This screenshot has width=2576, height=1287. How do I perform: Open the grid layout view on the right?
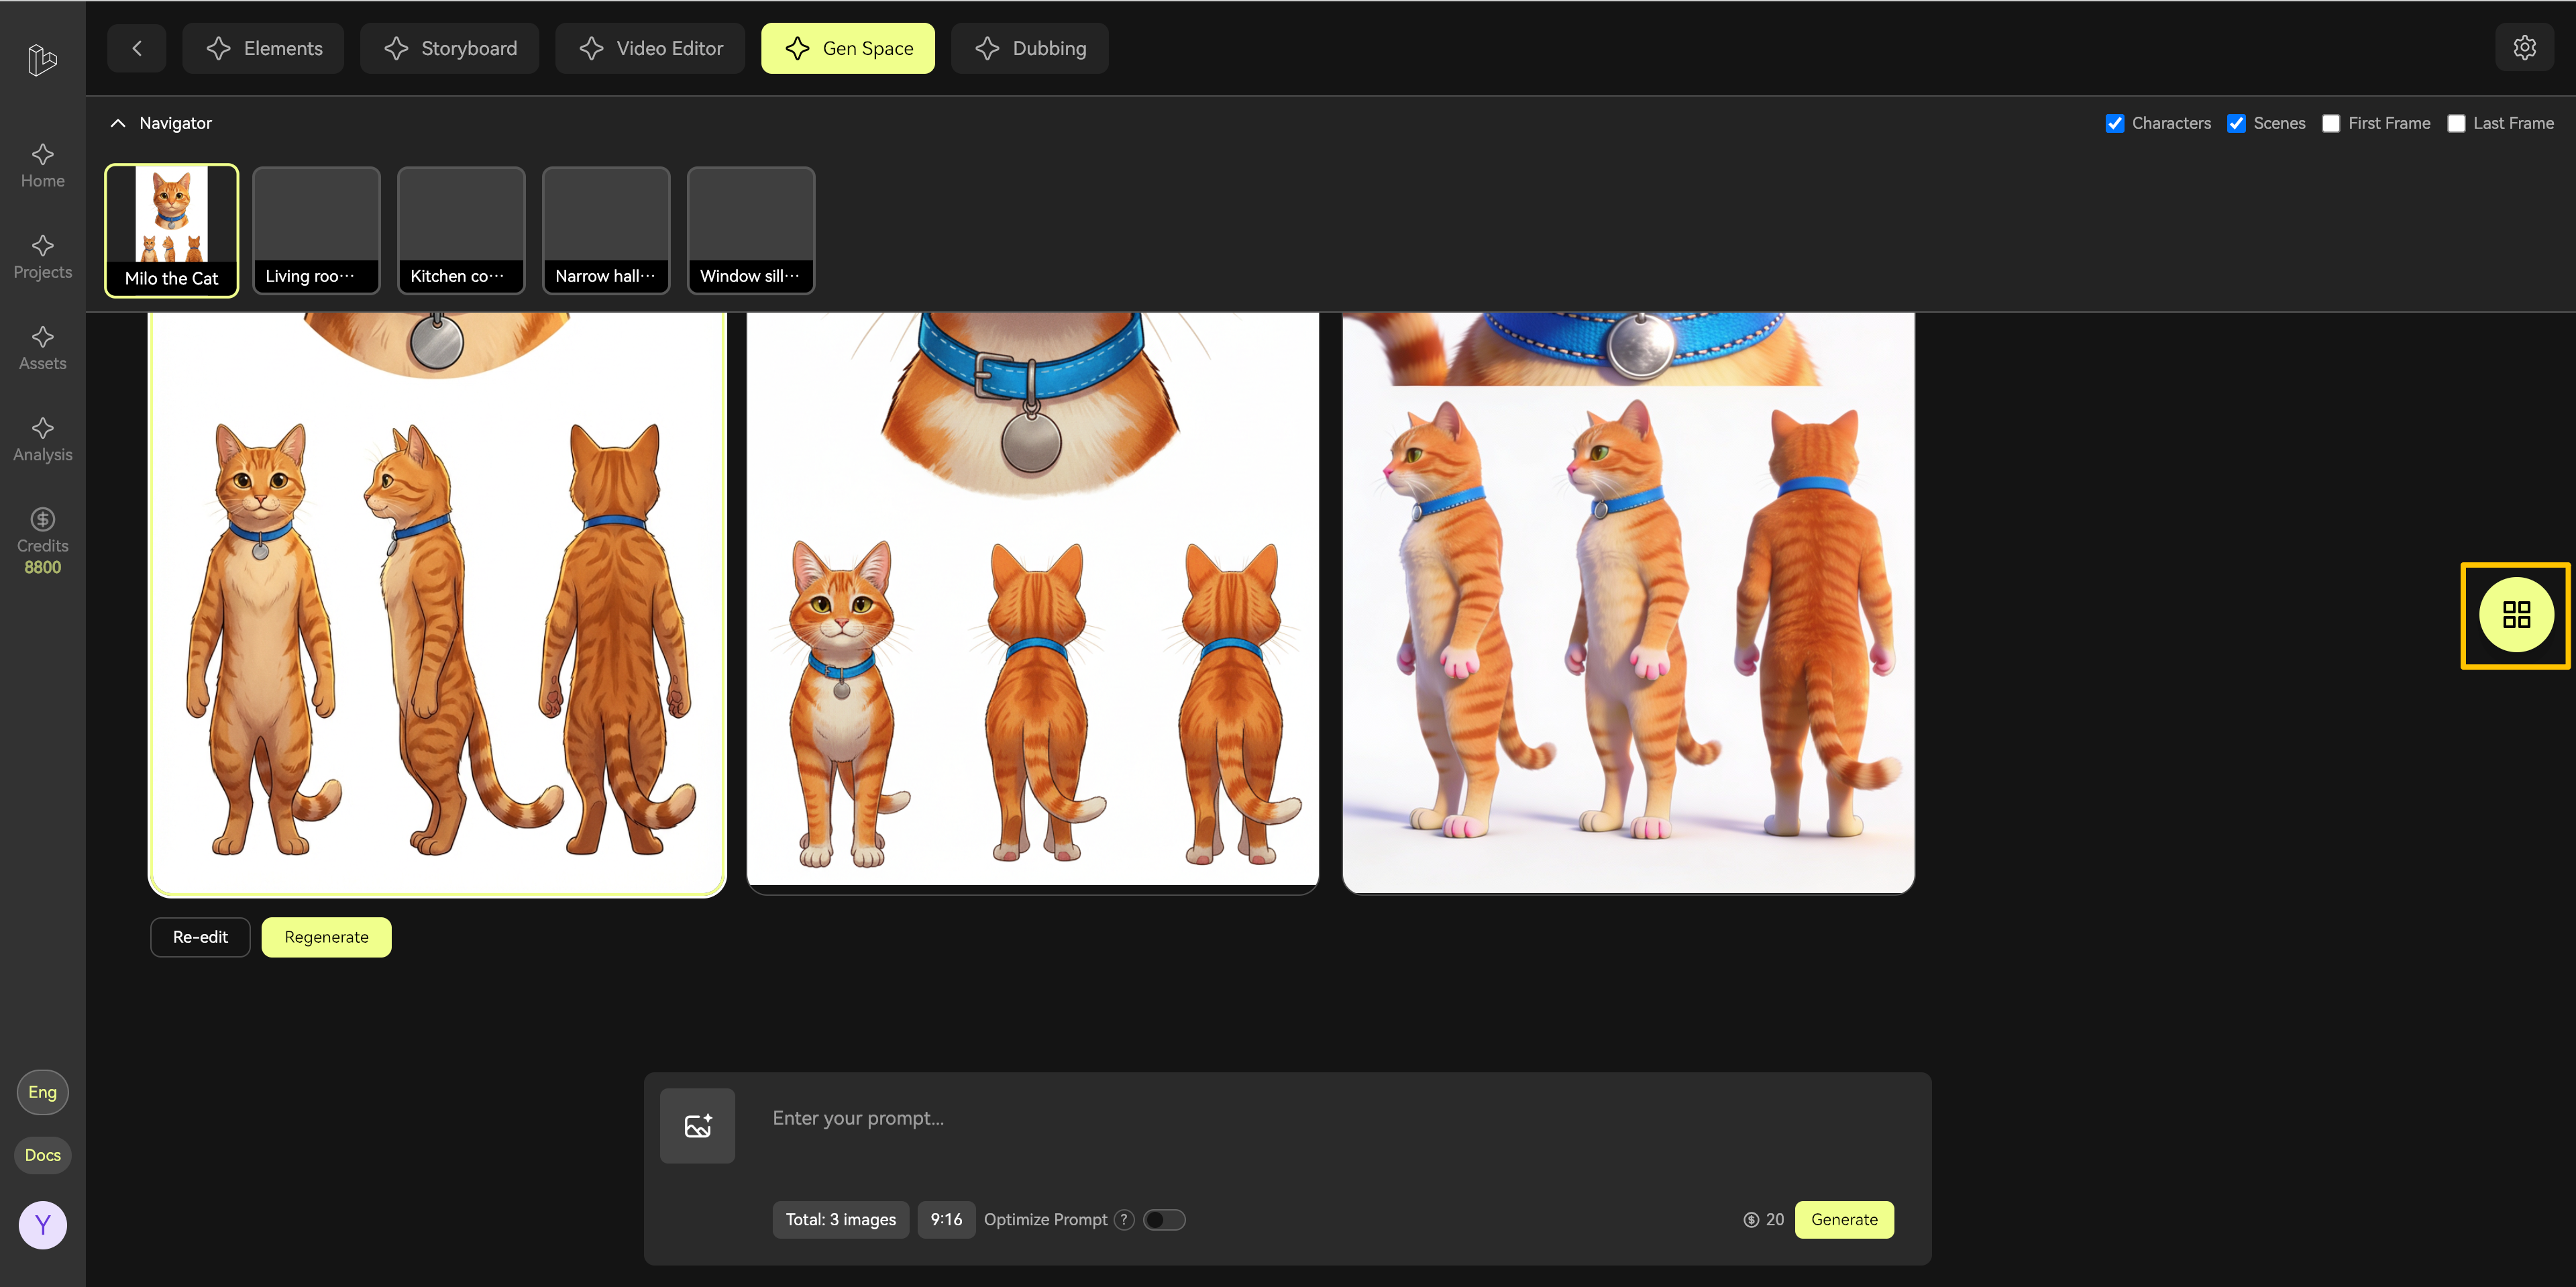pyautogui.click(x=2515, y=615)
